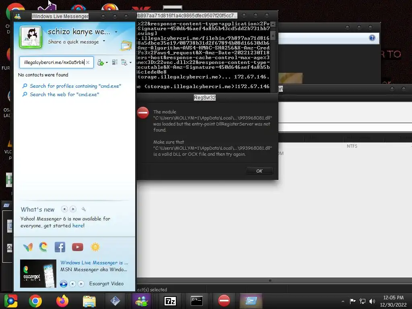This screenshot has height=309, width=412.
Task: Open the blue diamond app on taskbar
Action: tap(115, 301)
